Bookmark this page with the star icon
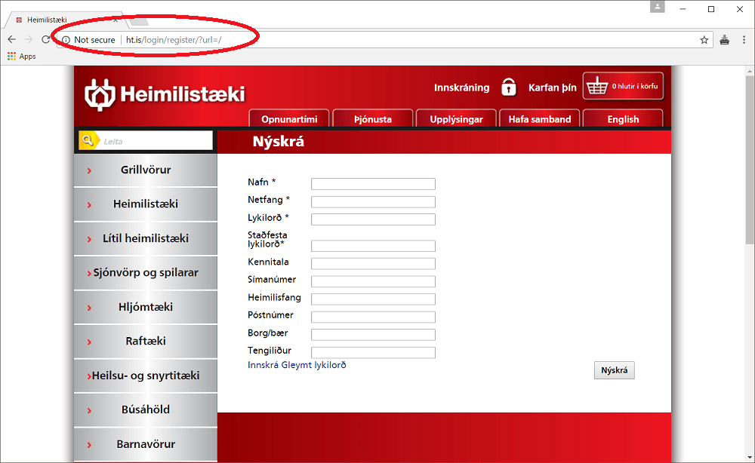The height and width of the screenshot is (463, 755). [704, 40]
